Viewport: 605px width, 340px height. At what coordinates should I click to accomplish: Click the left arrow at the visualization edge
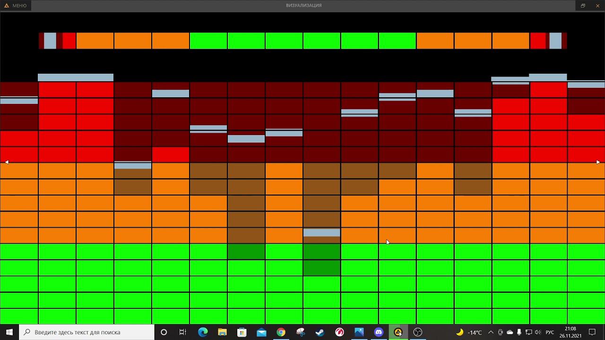[x=7, y=162]
